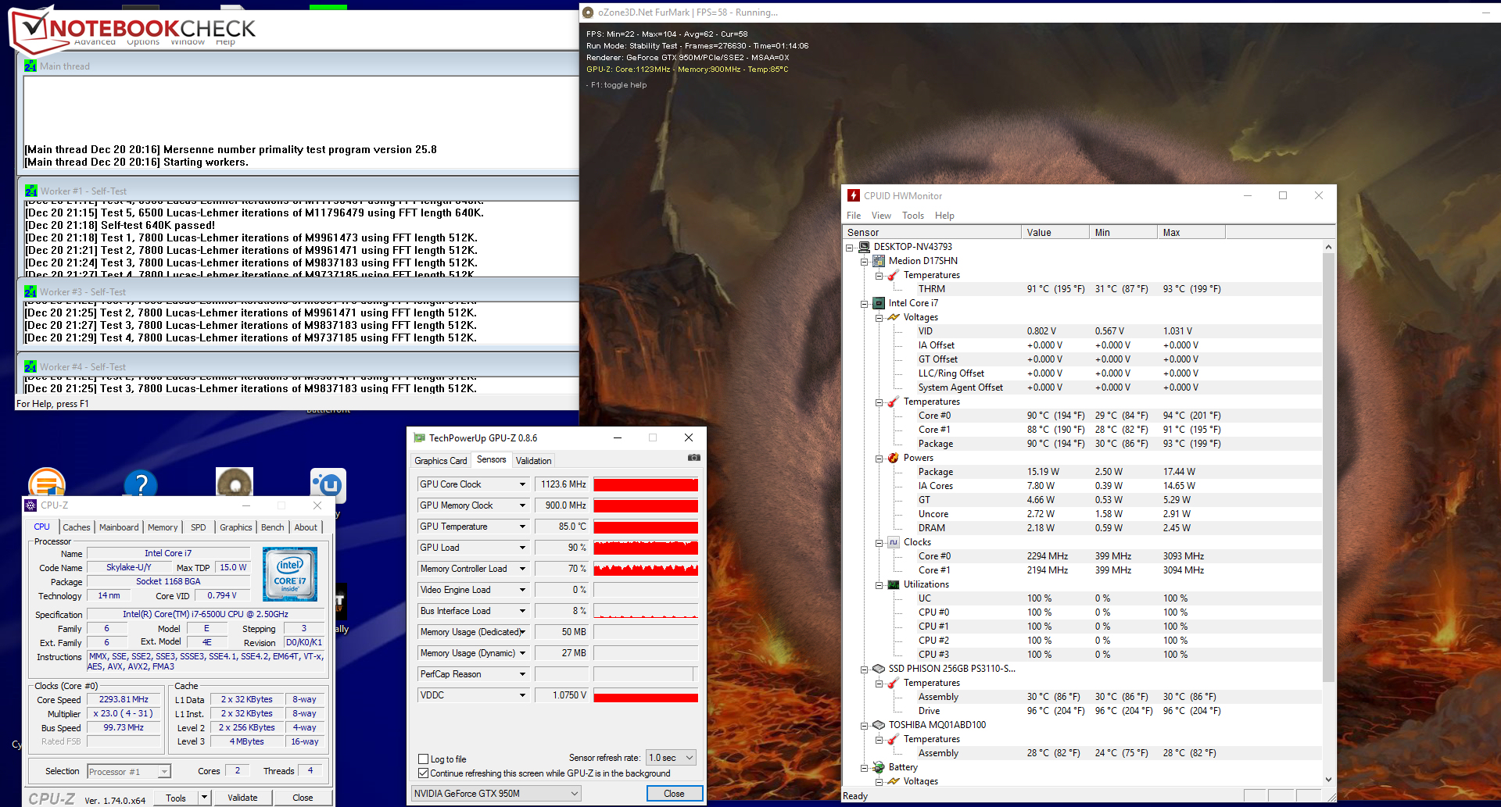Click the Close button in GPU-Z
The width and height of the screenshot is (1501, 807).
[x=674, y=794]
